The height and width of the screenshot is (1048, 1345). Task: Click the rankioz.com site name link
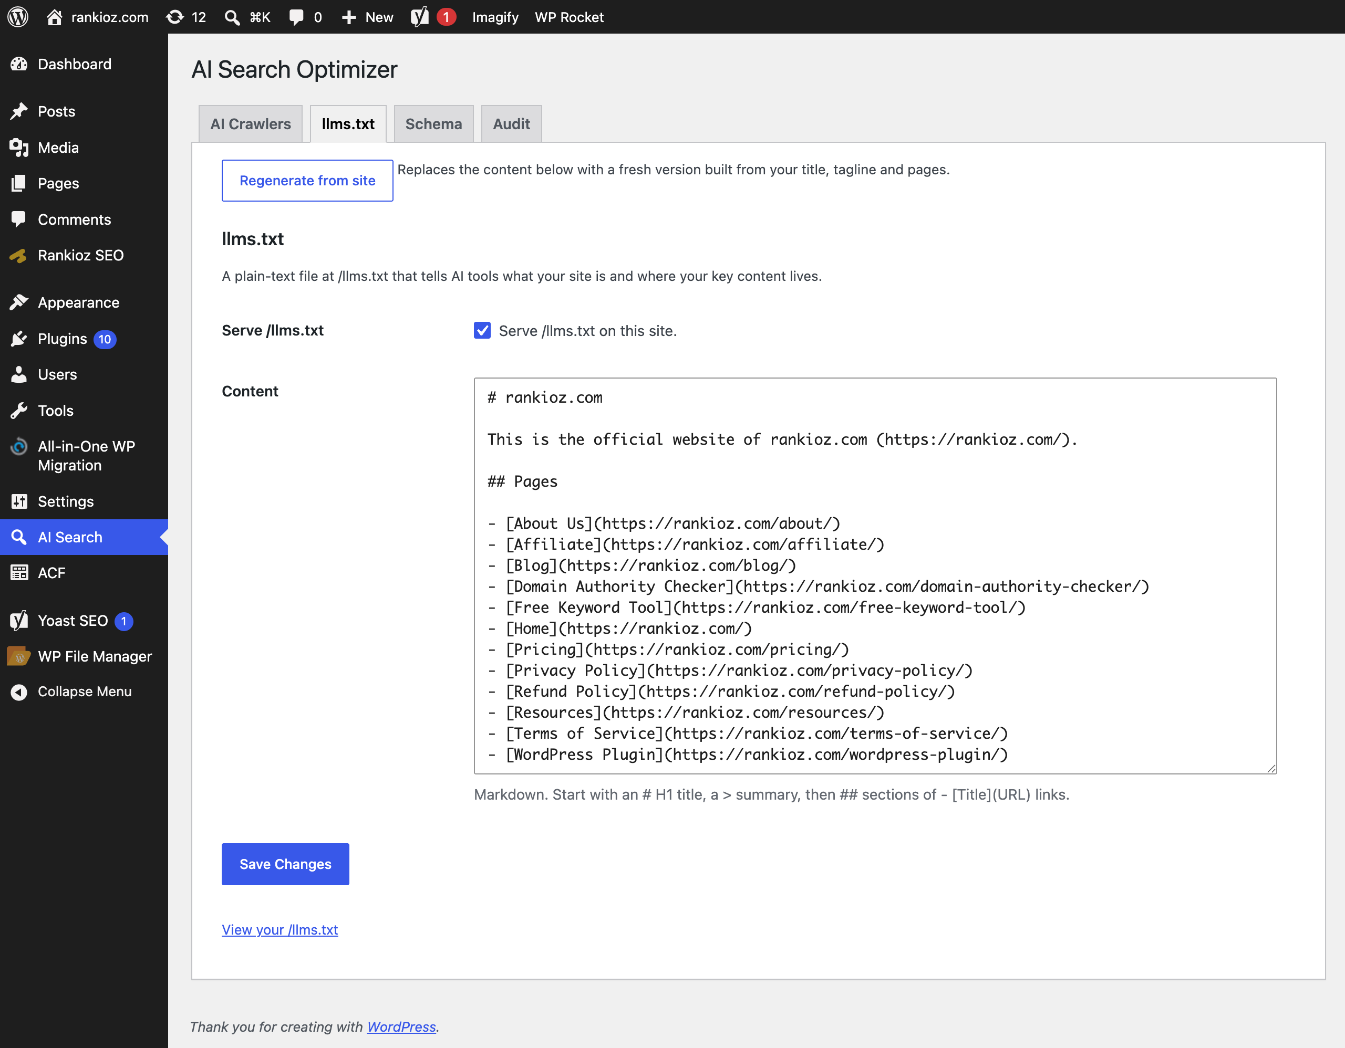pos(110,17)
